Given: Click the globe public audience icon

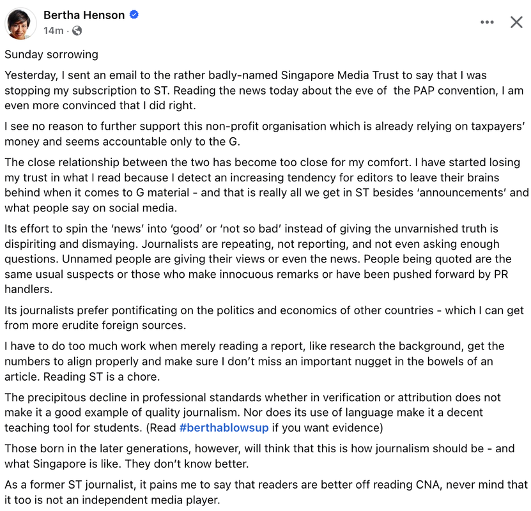Looking at the screenshot, I should tap(77, 31).
